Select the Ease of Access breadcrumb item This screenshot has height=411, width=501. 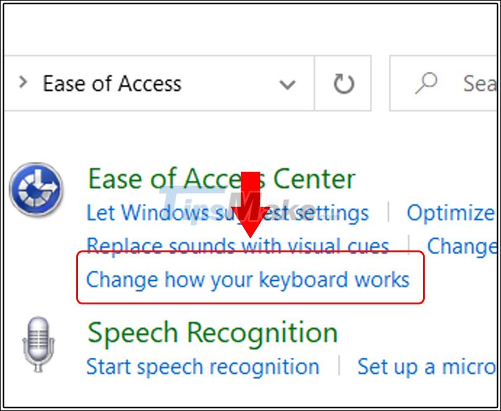point(112,84)
